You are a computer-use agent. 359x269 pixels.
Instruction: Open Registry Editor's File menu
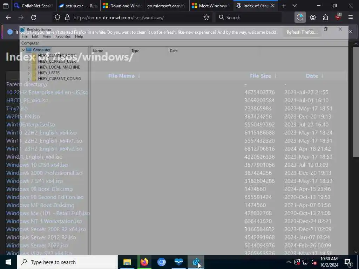tap(25, 36)
